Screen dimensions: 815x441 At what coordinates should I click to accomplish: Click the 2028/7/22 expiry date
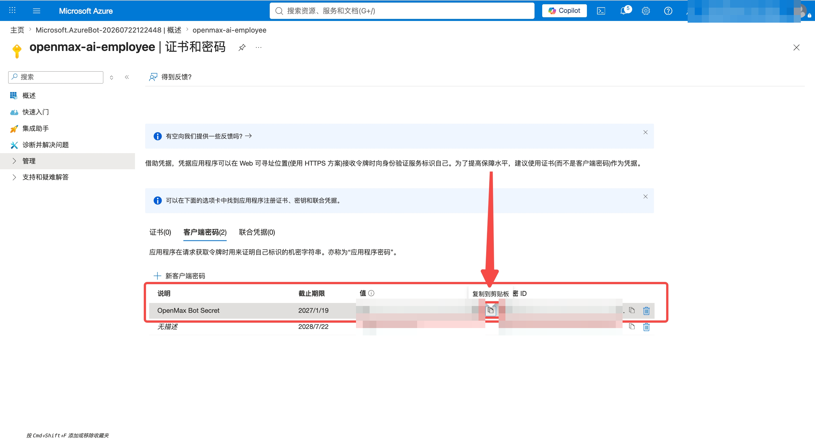313,326
